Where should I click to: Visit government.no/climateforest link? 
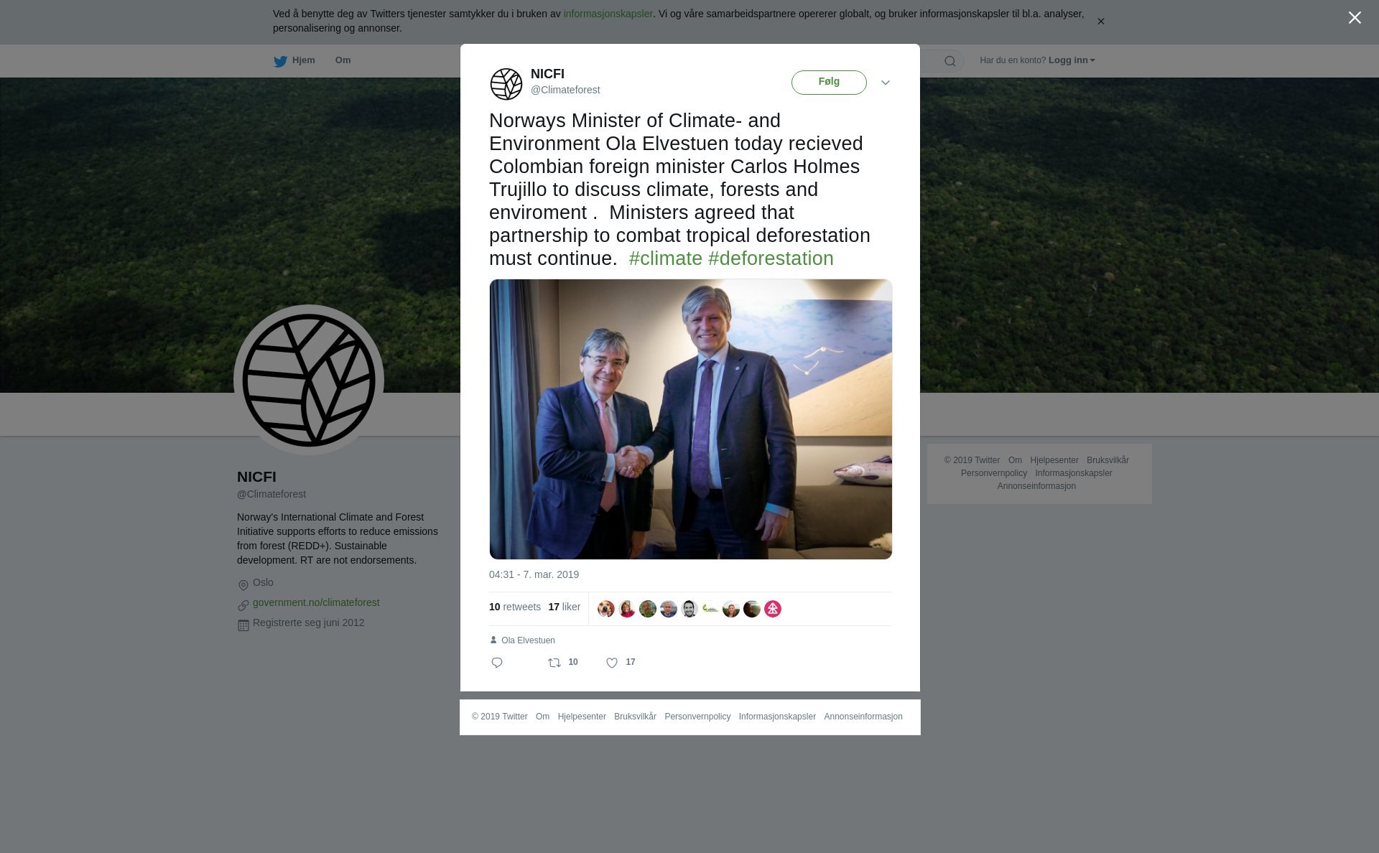[x=316, y=602]
